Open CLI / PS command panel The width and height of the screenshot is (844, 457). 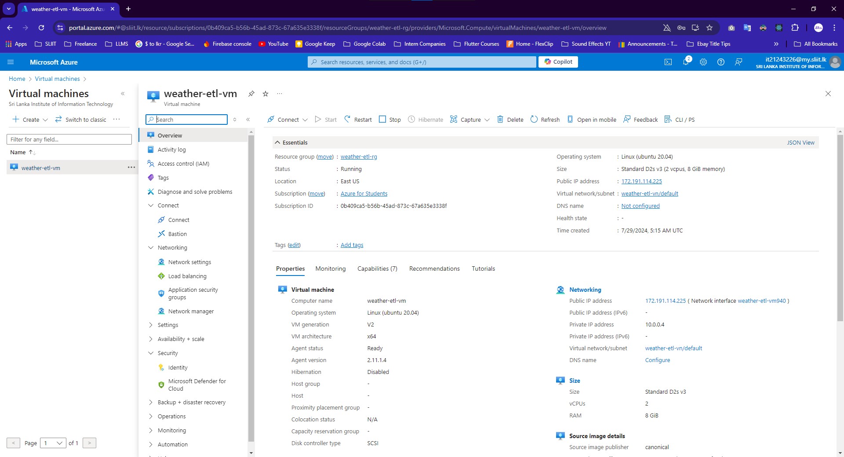point(680,120)
